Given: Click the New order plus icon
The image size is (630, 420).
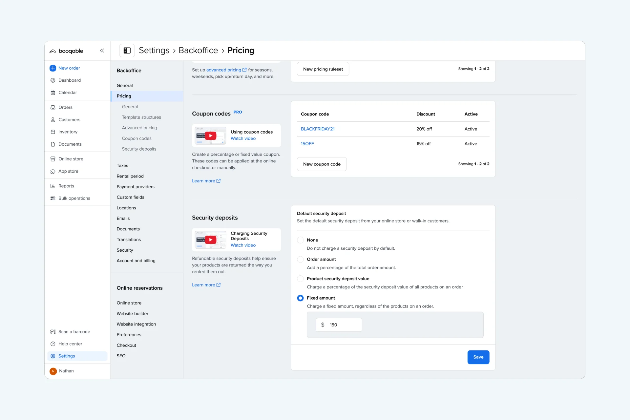Looking at the screenshot, I should point(53,68).
